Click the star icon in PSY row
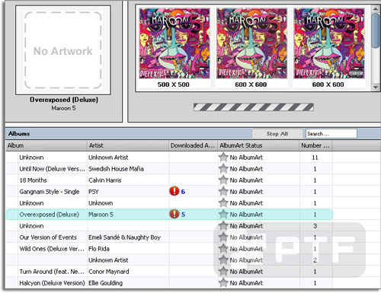Image resolution: width=381 pixels, height=293 pixels. coord(223,191)
